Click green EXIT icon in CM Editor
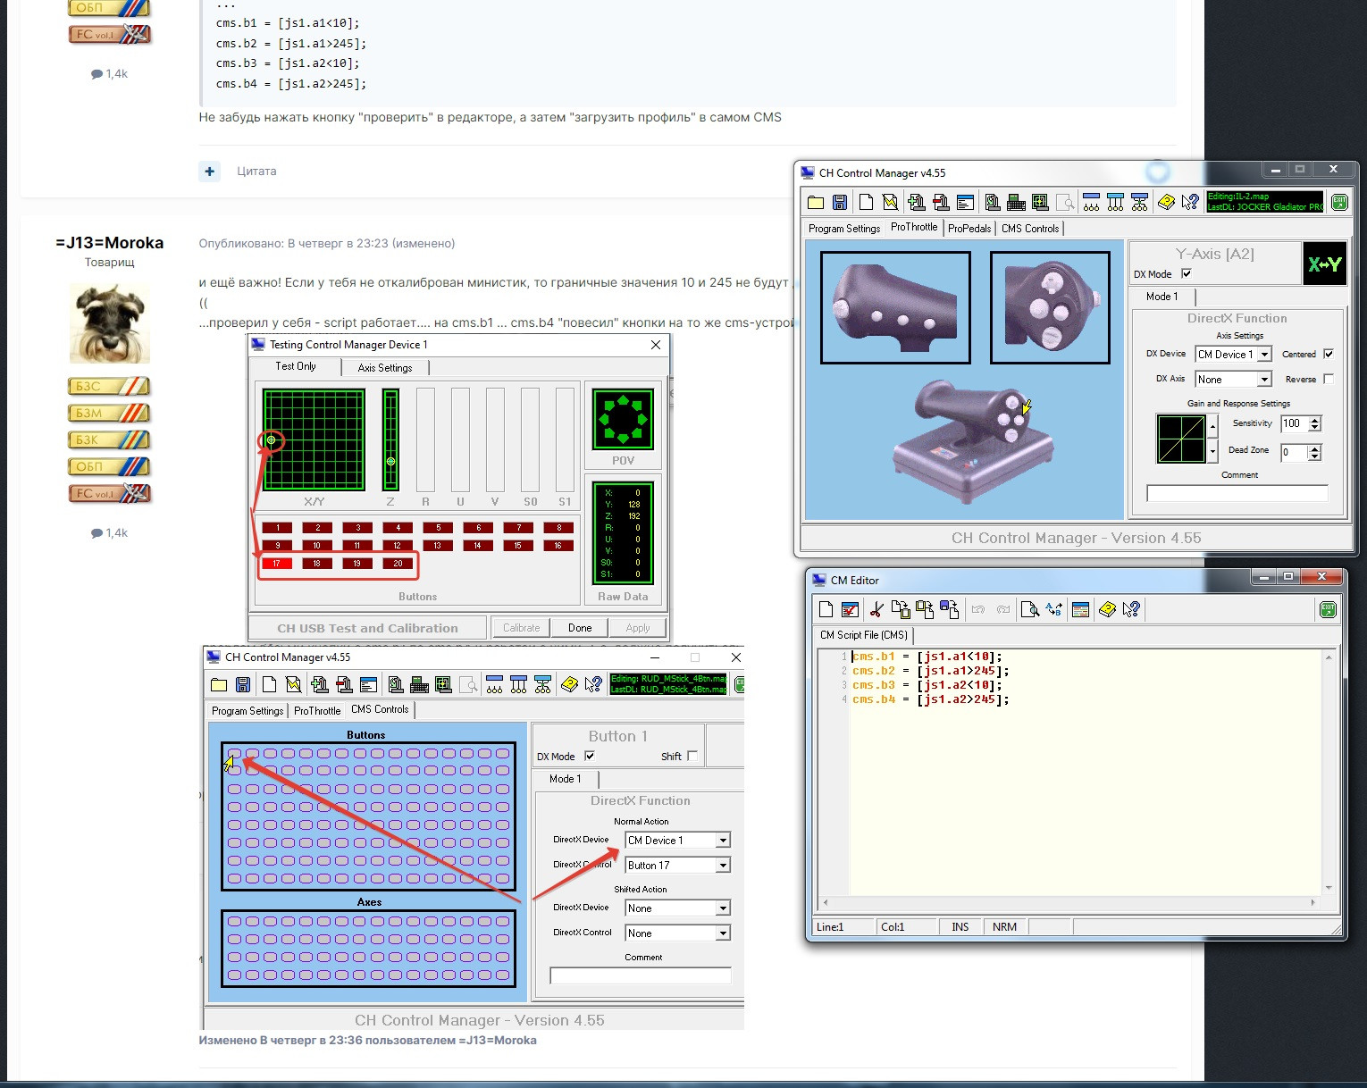The image size is (1367, 1088). click(x=1328, y=609)
